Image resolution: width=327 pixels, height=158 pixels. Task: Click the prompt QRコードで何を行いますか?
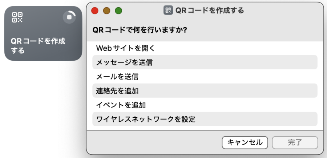140,30
